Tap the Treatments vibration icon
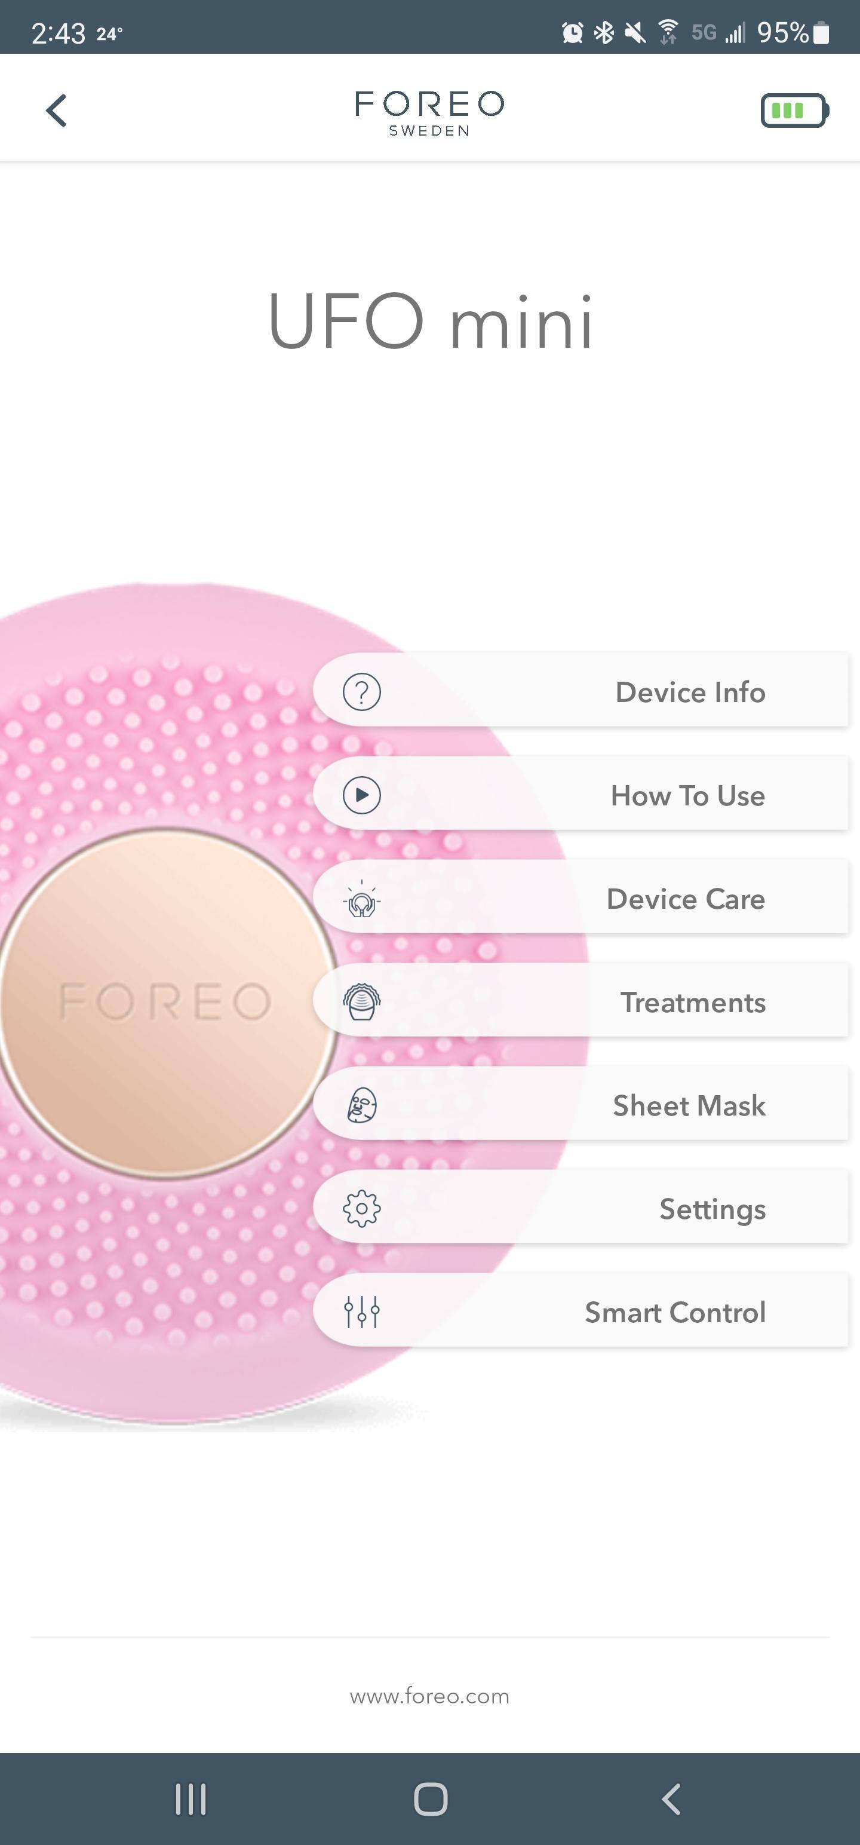Image resolution: width=860 pixels, height=1845 pixels. point(361,1002)
